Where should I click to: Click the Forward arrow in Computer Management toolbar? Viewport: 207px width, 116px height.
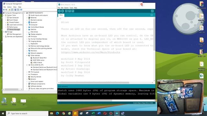(x=6, y=10)
